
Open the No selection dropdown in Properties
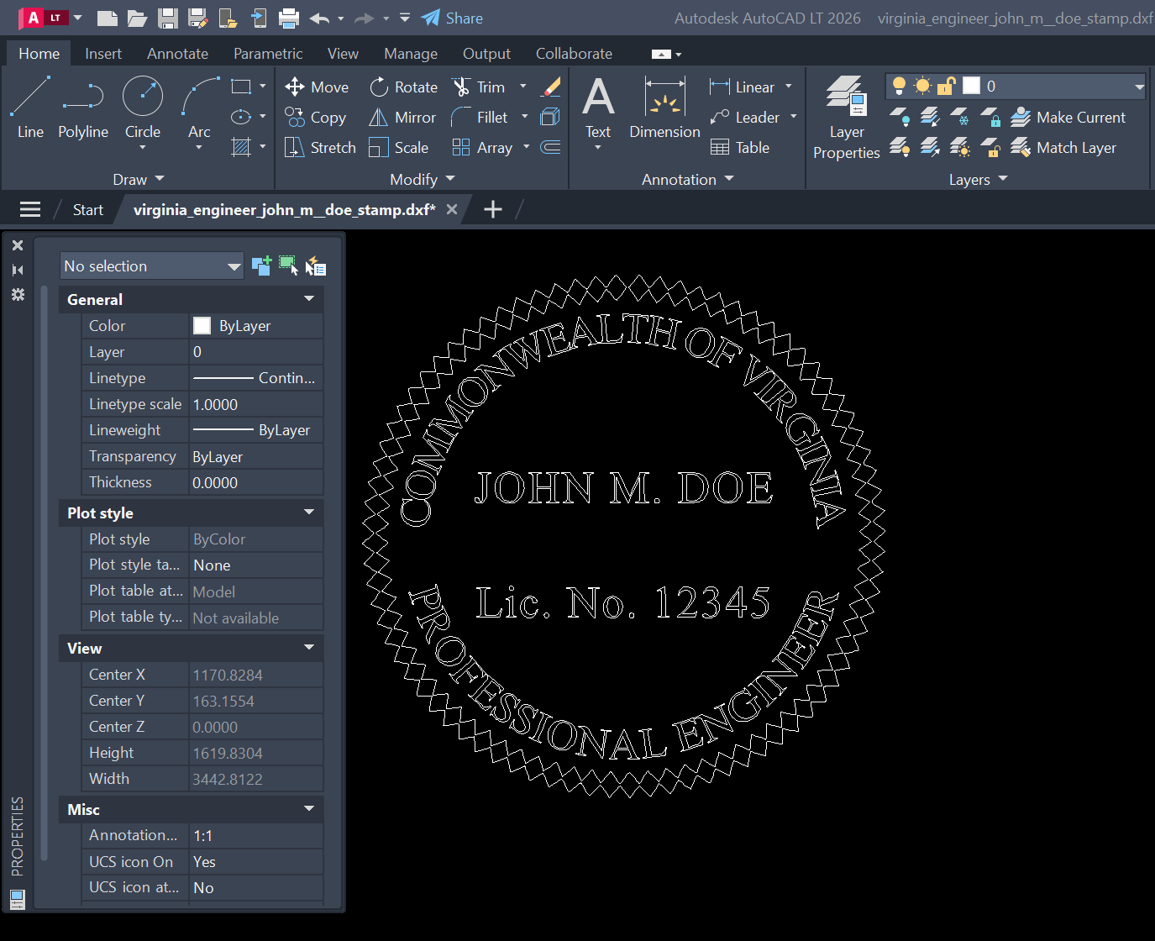coord(234,265)
